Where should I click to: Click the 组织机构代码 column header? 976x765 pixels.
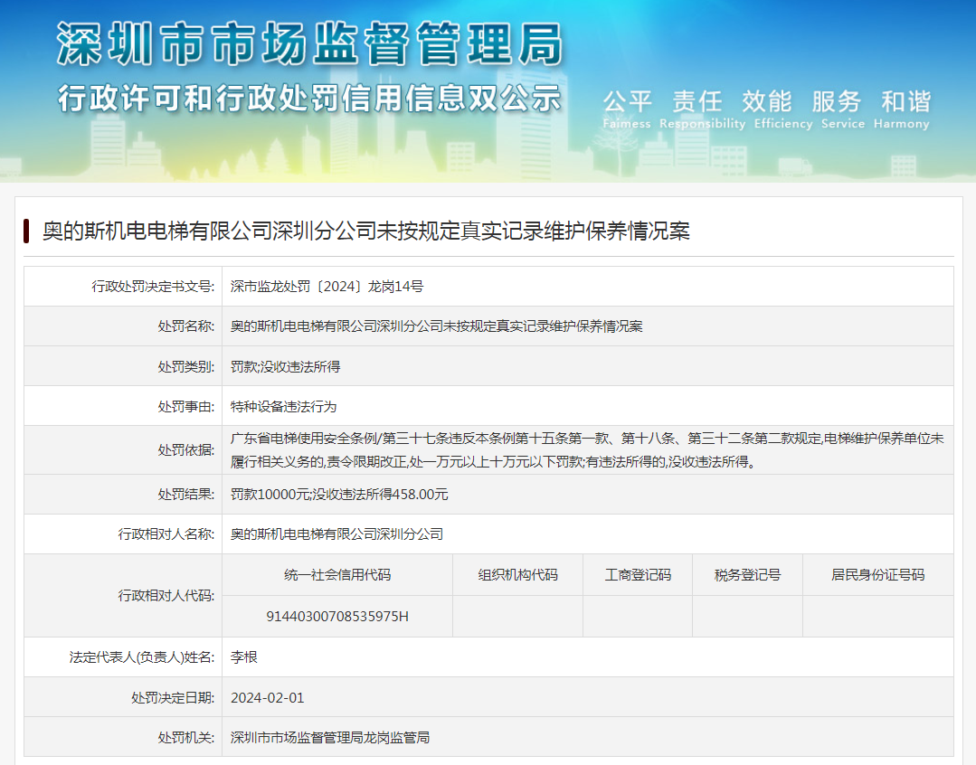tap(518, 574)
